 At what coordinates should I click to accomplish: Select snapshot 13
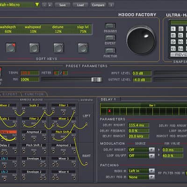173,49
